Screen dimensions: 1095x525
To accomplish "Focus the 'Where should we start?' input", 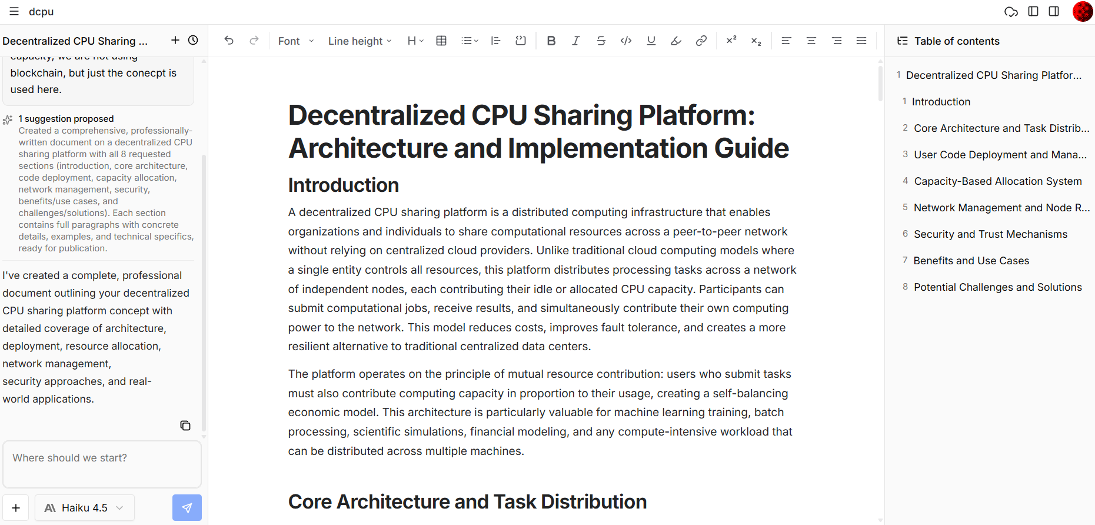I will tap(102, 464).
